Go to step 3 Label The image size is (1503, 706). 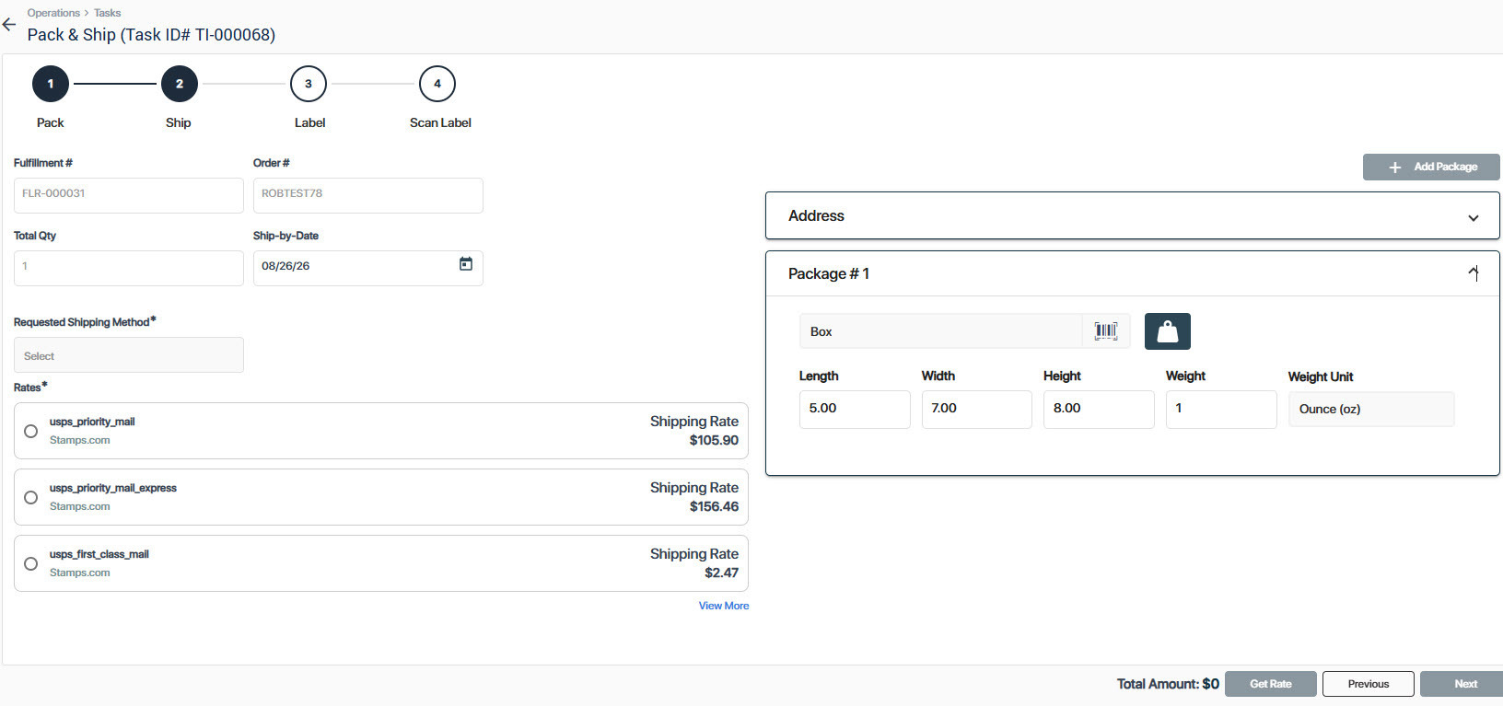[309, 84]
